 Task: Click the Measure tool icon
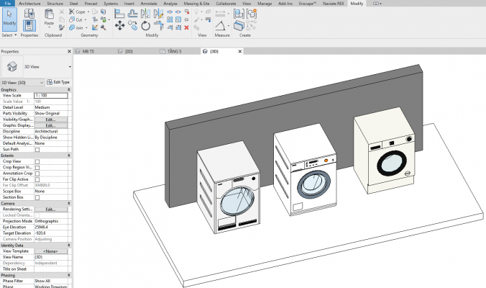point(220,25)
